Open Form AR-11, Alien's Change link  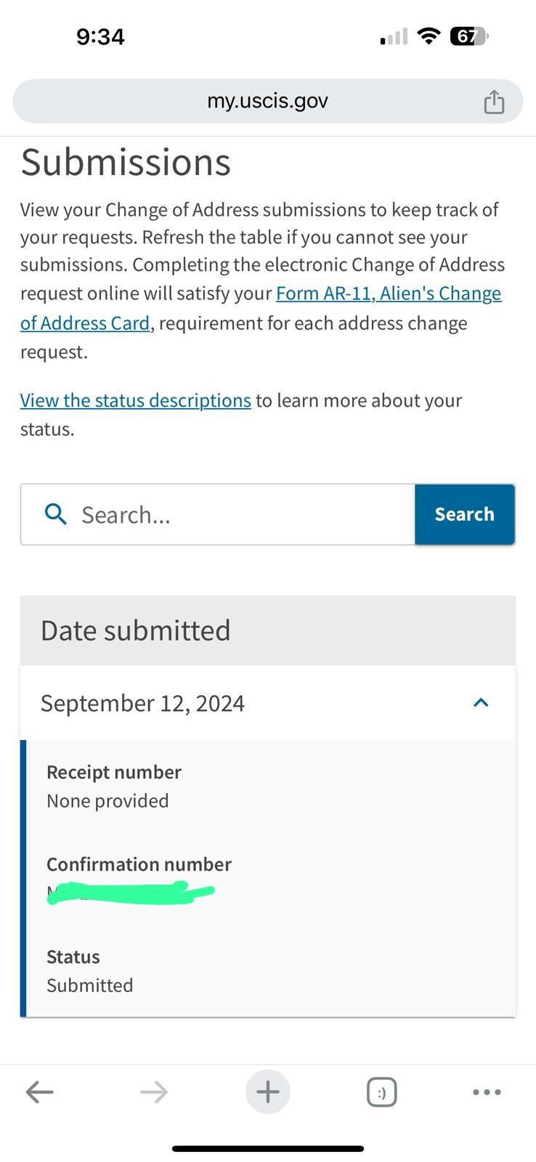[x=389, y=293]
